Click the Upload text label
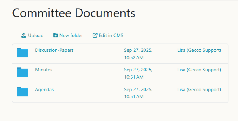Screen dimensions: 238x121 [36, 36]
